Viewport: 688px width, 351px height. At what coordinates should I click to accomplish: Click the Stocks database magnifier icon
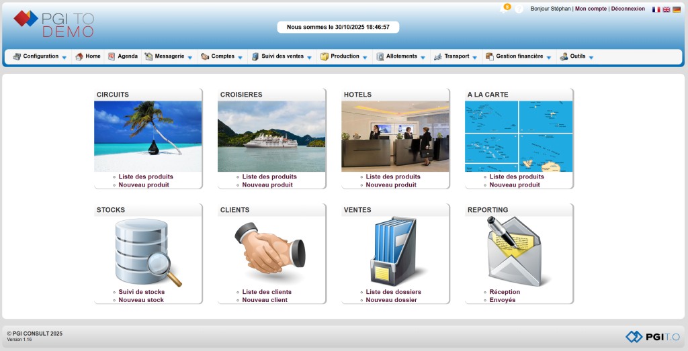coord(148,253)
